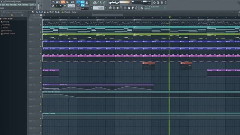Click the pattern picker icon beside Playlist title
Image resolution: width=240 pixels, height=135 pixels.
click(x=63, y=12)
